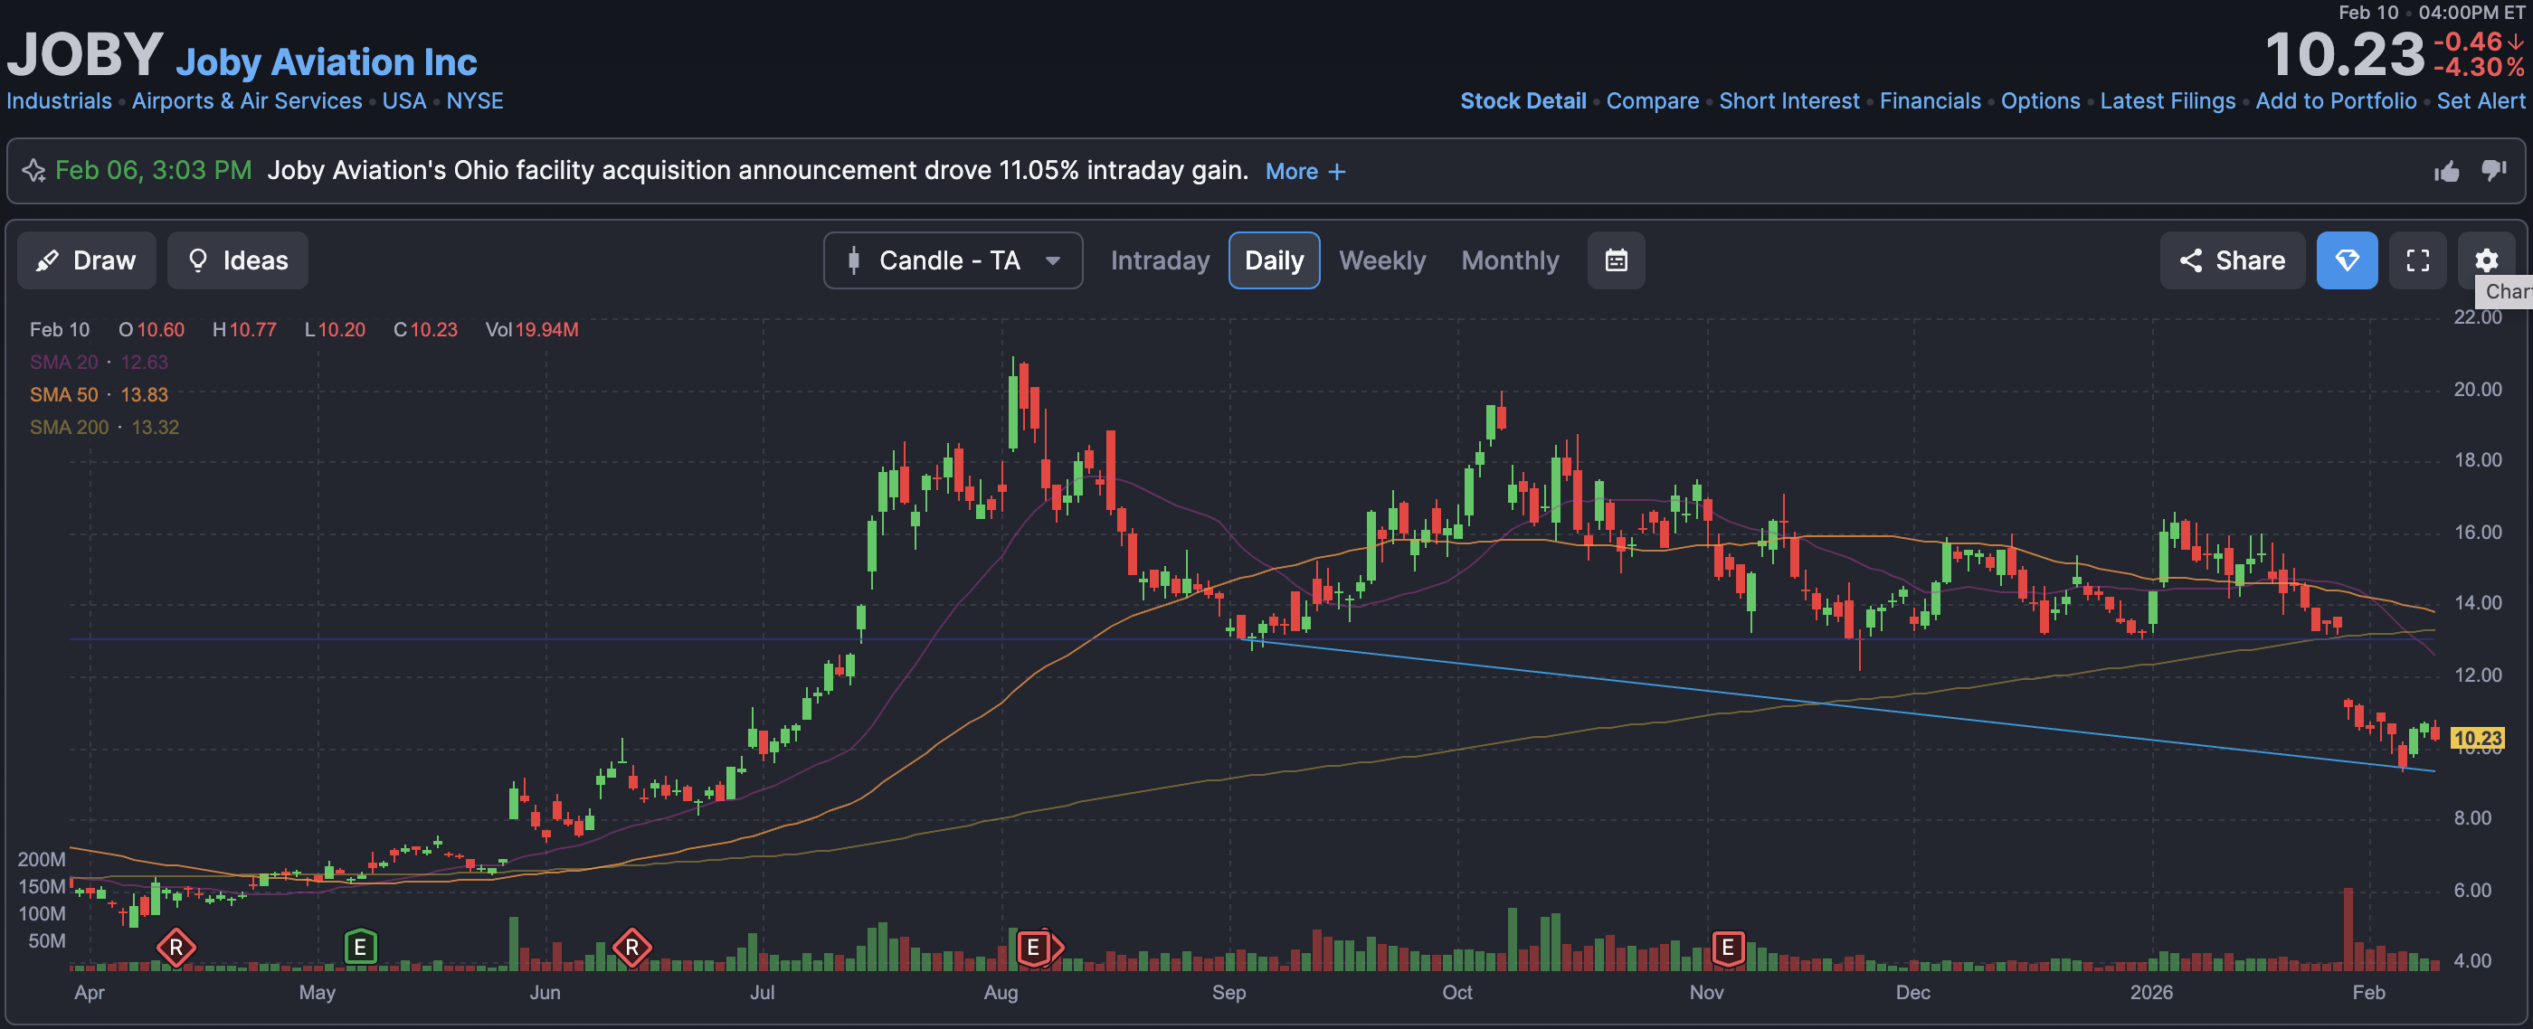Click the thumbs up icon on news banner
The height and width of the screenshot is (1029, 2533).
coord(2446,172)
